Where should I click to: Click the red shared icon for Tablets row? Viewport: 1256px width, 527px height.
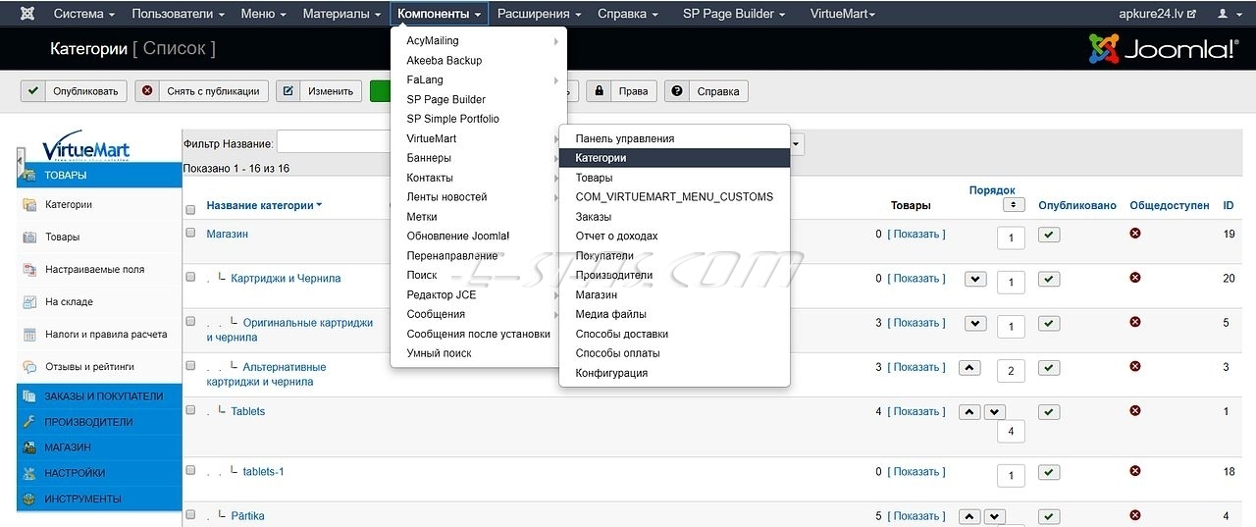1135,411
